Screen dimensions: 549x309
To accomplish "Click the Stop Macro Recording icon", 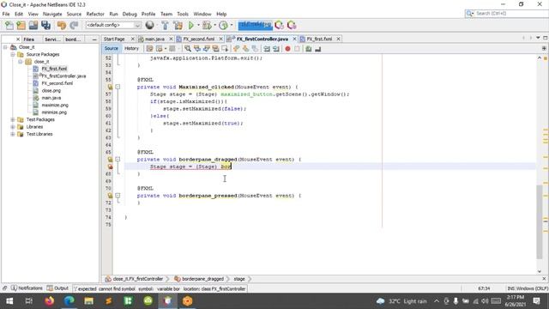I will [297, 49].
